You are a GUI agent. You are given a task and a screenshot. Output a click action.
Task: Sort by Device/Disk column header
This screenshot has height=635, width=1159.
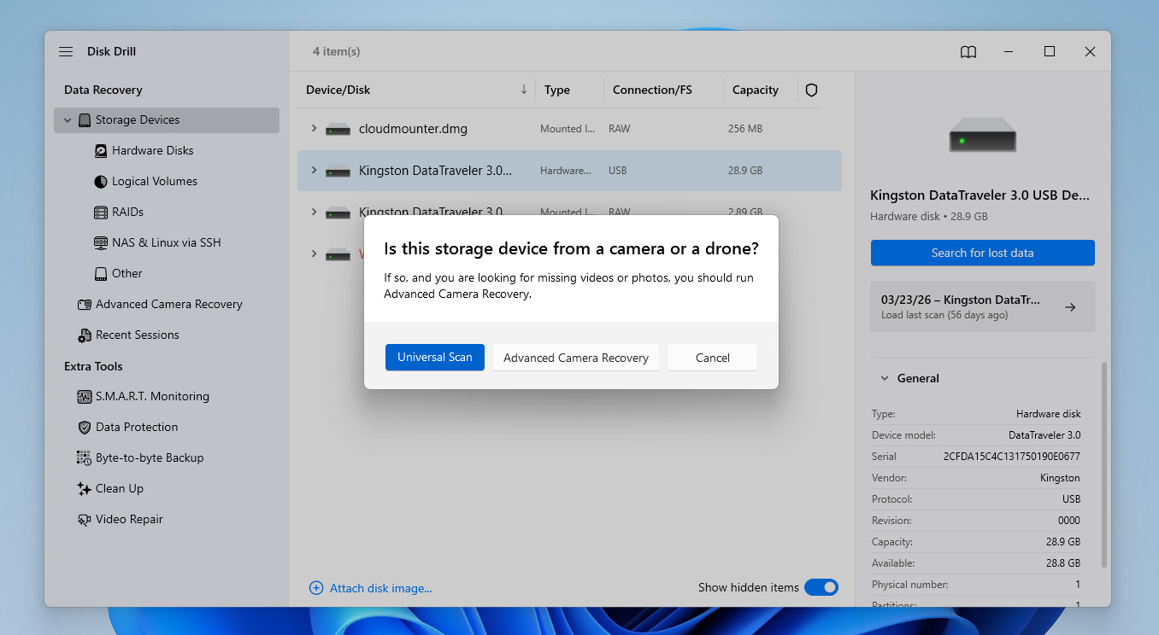pyautogui.click(x=338, y=90)
